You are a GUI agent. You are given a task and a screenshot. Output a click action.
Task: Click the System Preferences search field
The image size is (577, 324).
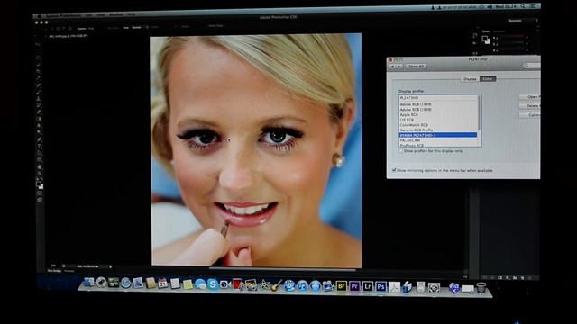(532, 66)
